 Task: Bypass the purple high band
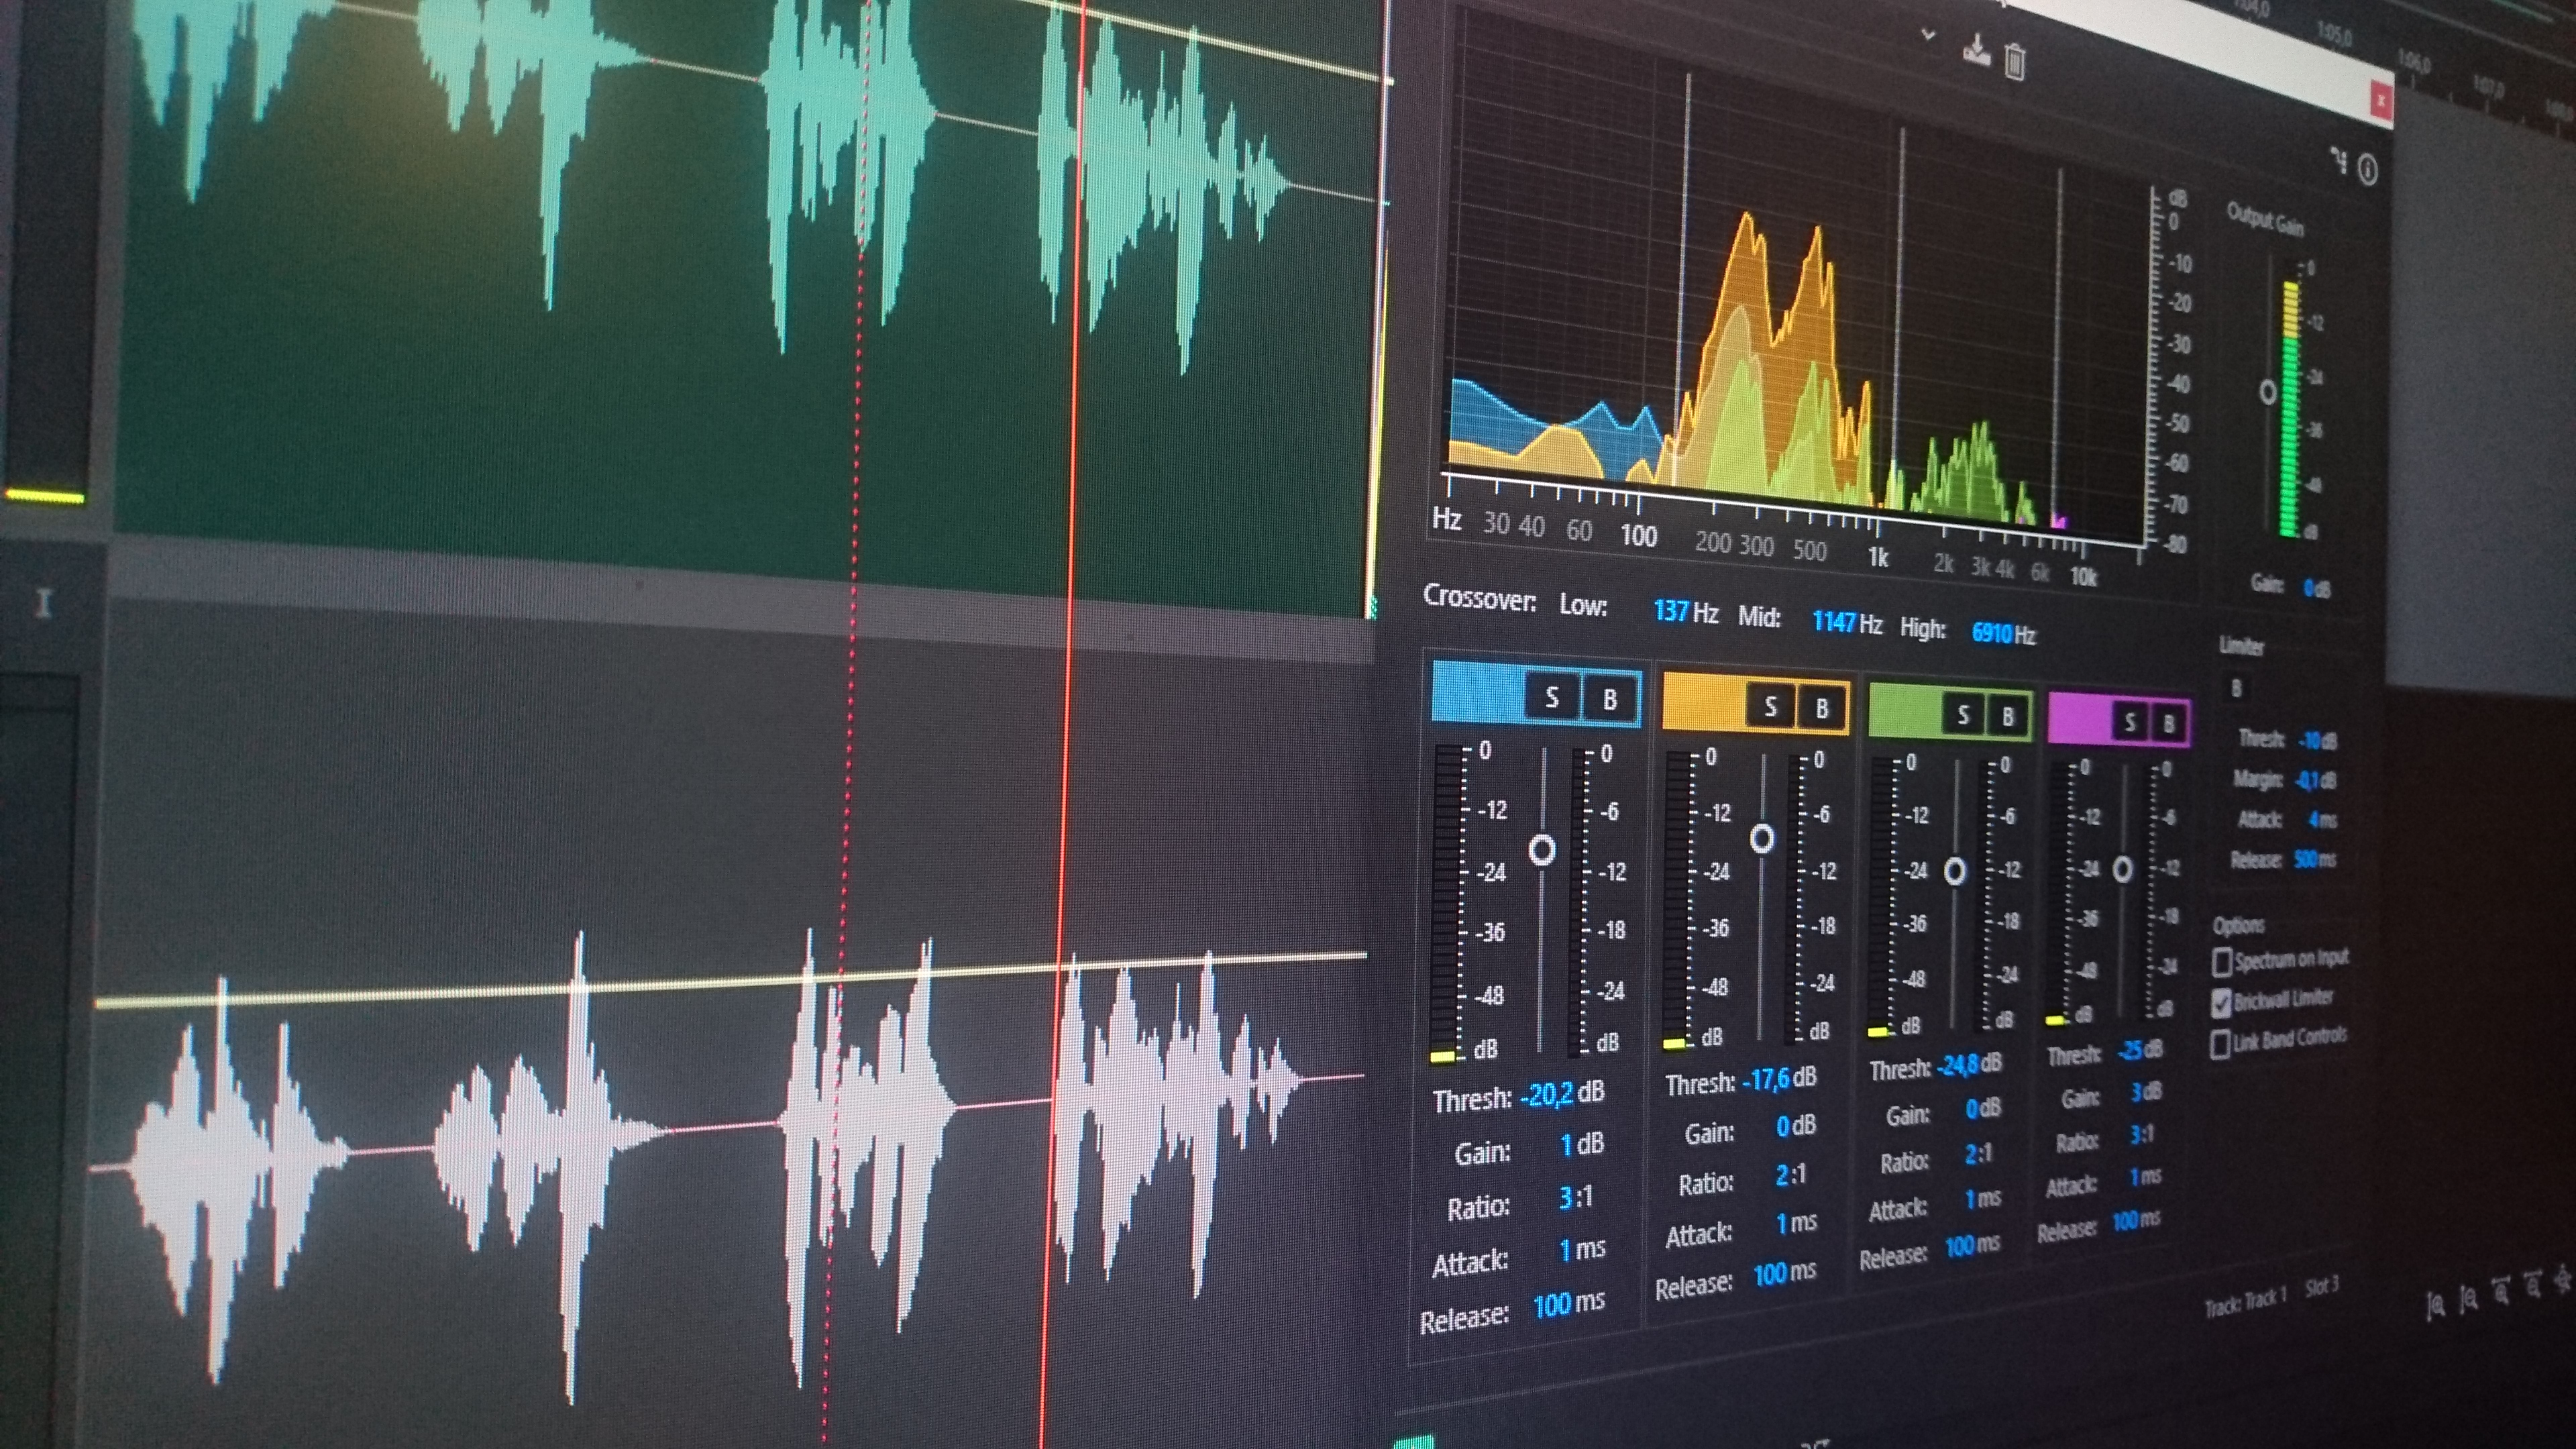point(2168,723)
